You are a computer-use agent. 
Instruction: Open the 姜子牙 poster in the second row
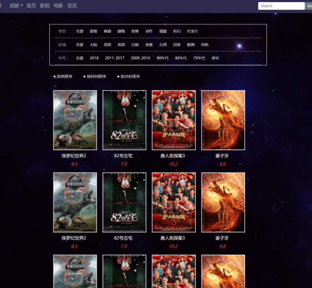pos(223,202)
